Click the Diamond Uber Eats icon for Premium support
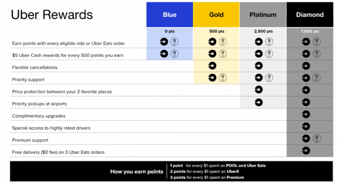 click(x=316, y=138)
